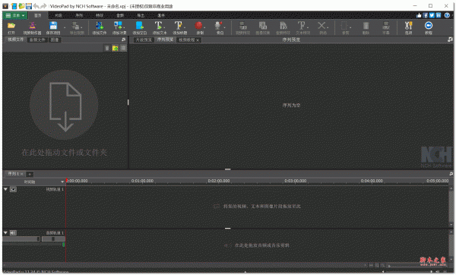Click the Twitter share icon
Screen dimensions: 456x275
click(432, 15)
